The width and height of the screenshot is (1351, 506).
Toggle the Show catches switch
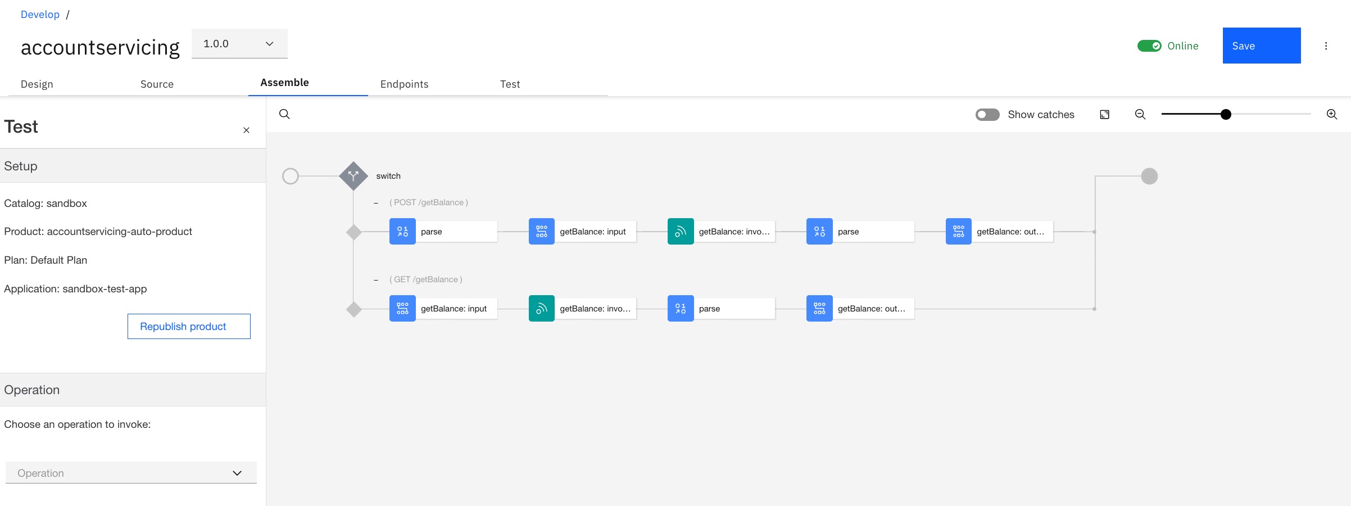987,115
